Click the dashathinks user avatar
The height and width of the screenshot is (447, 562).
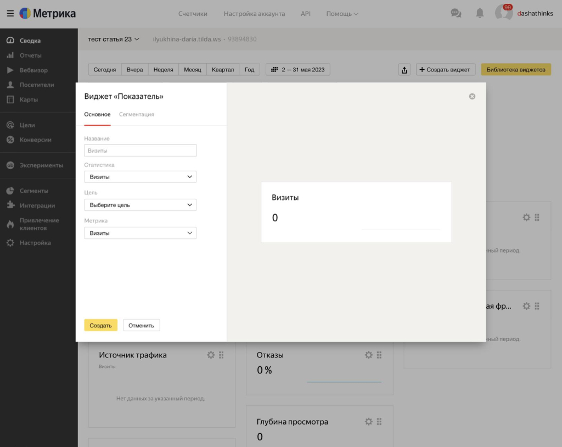[503, 13]
